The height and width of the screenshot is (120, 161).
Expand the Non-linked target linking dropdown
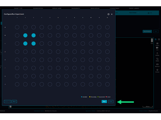point(134,13)
